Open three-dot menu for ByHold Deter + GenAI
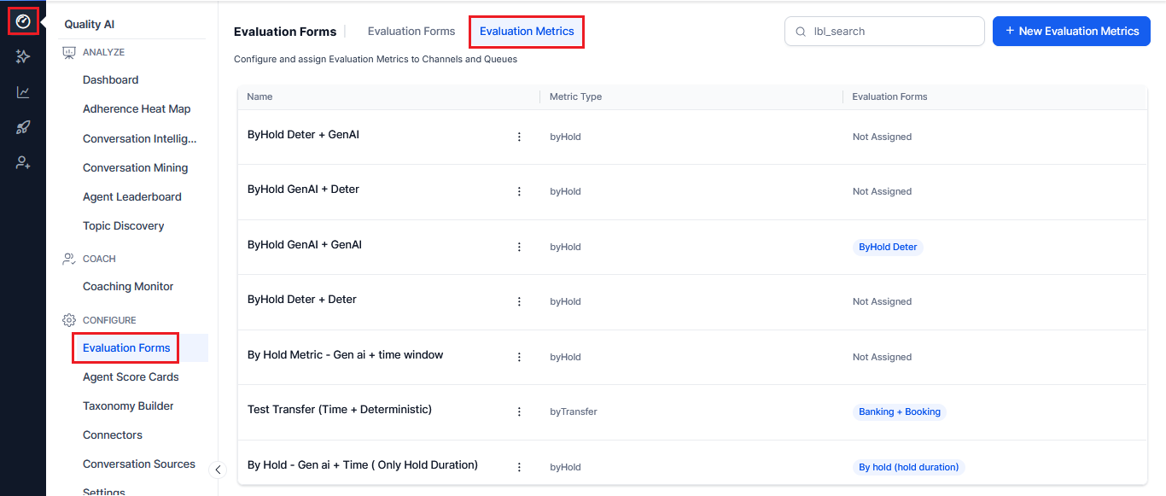The width and height of the screenshot is (1166, 496). (519, 137)
